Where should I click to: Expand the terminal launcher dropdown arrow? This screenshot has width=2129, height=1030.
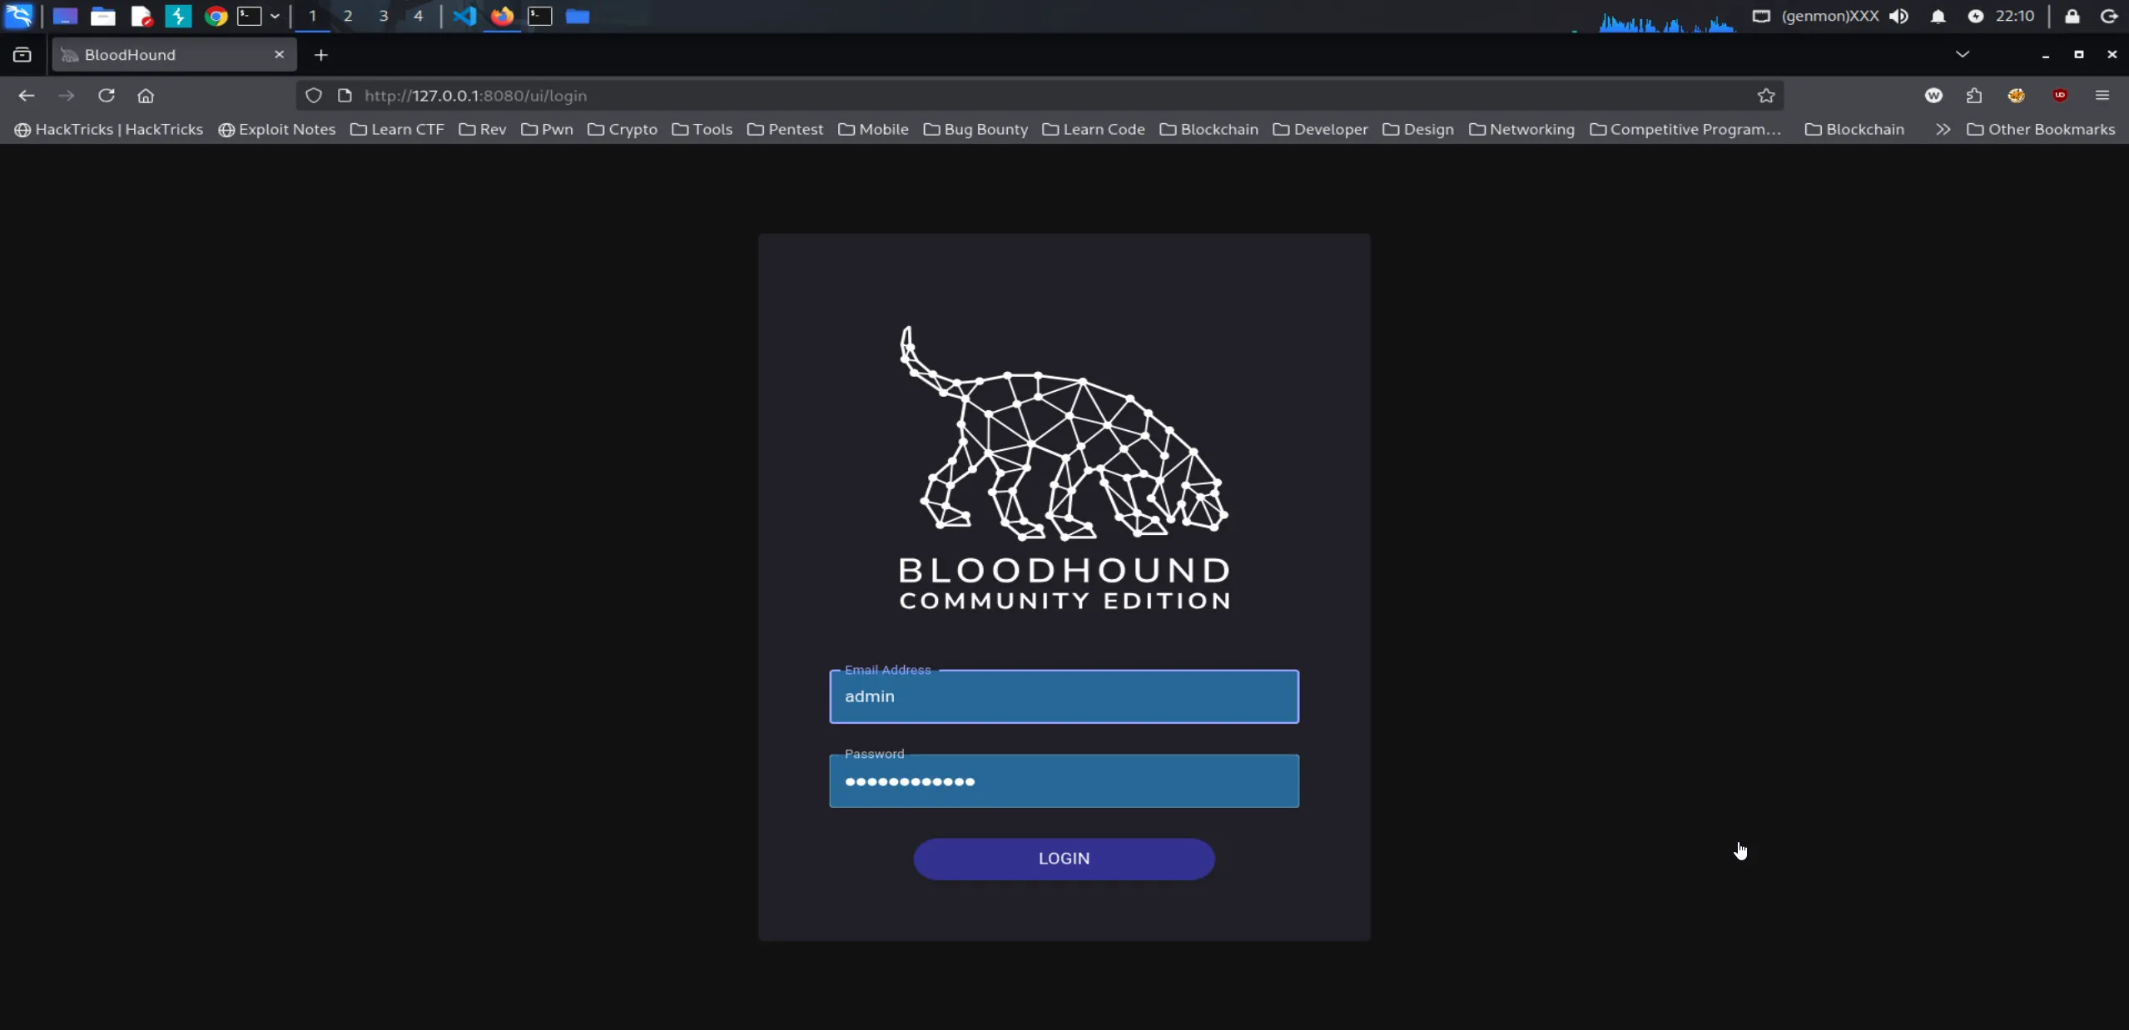pyautogui.click(x=275, y=16)
